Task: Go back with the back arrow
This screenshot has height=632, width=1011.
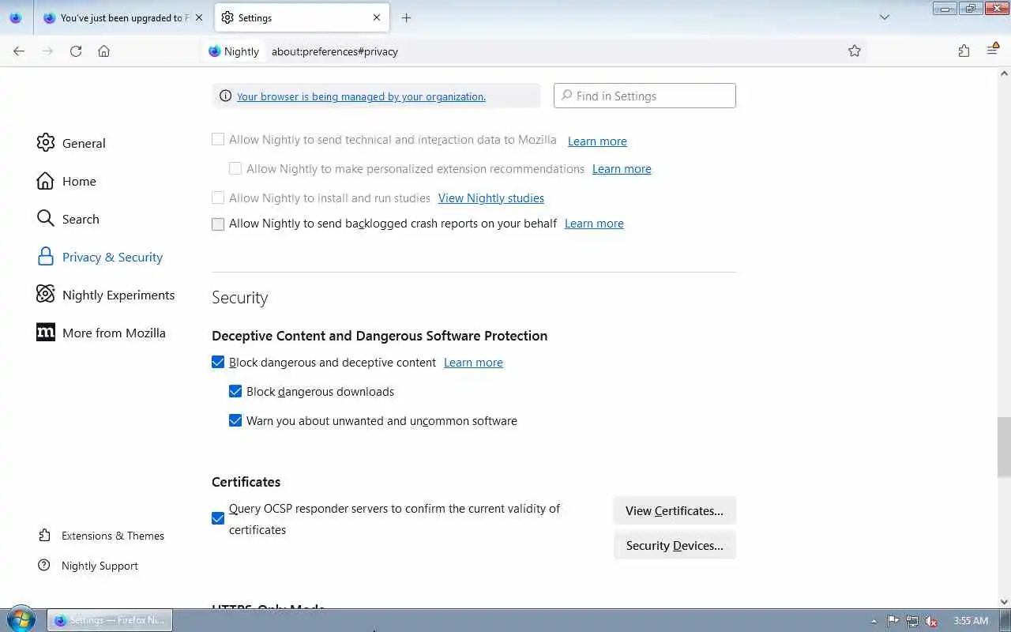Action: point(19,51)
